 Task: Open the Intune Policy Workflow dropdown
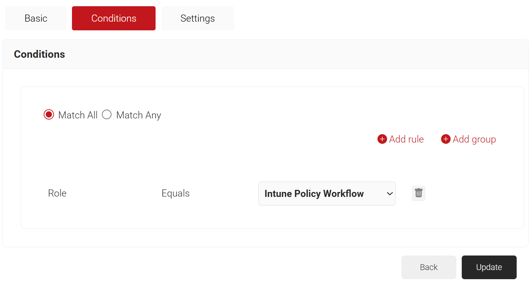327,194
